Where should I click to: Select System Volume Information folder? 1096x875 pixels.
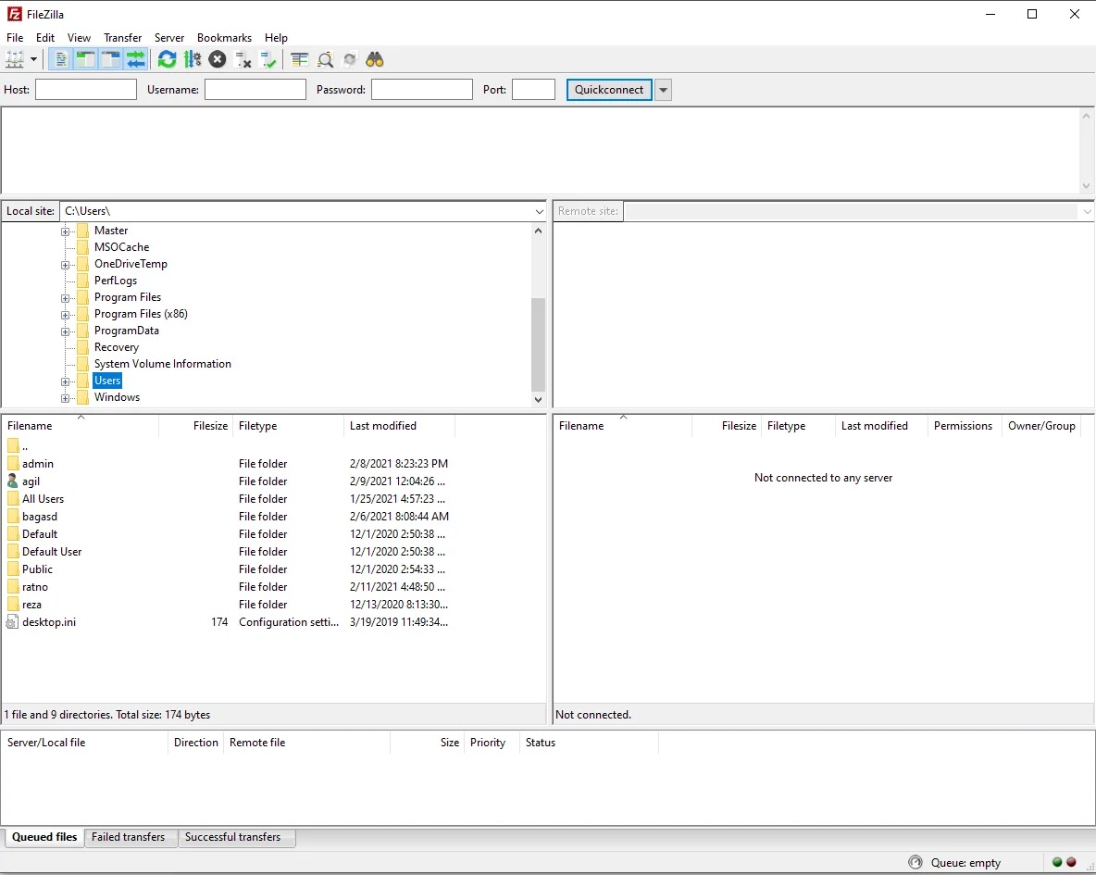coord(162,364)
